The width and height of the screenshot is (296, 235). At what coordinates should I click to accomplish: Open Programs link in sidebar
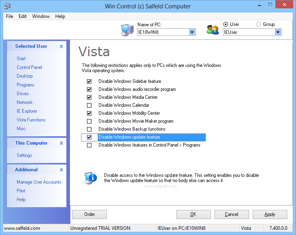coord(25,85)
